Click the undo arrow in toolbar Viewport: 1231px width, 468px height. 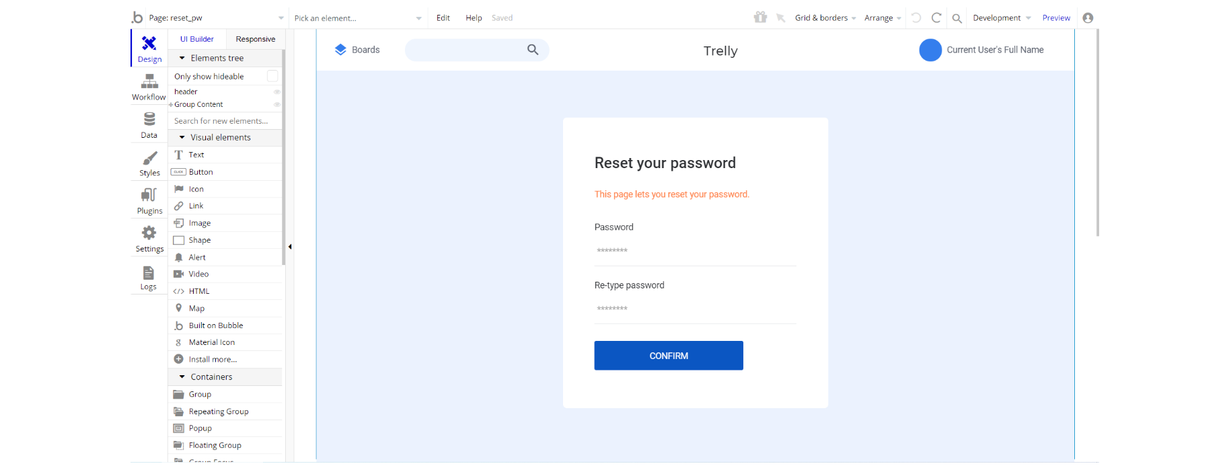(916, 18)
